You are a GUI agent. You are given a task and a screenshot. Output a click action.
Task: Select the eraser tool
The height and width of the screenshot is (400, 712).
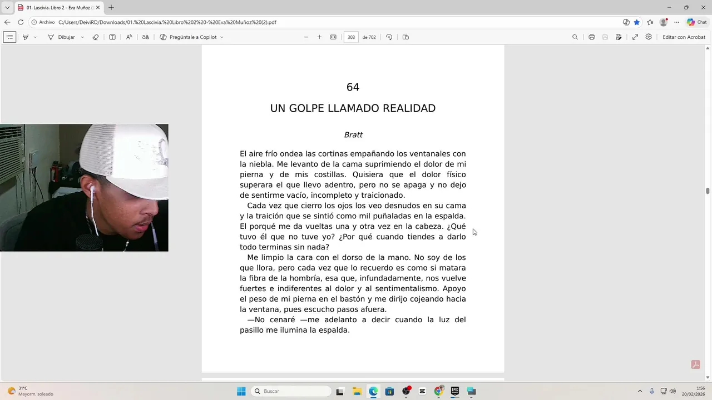click(96, 37)
